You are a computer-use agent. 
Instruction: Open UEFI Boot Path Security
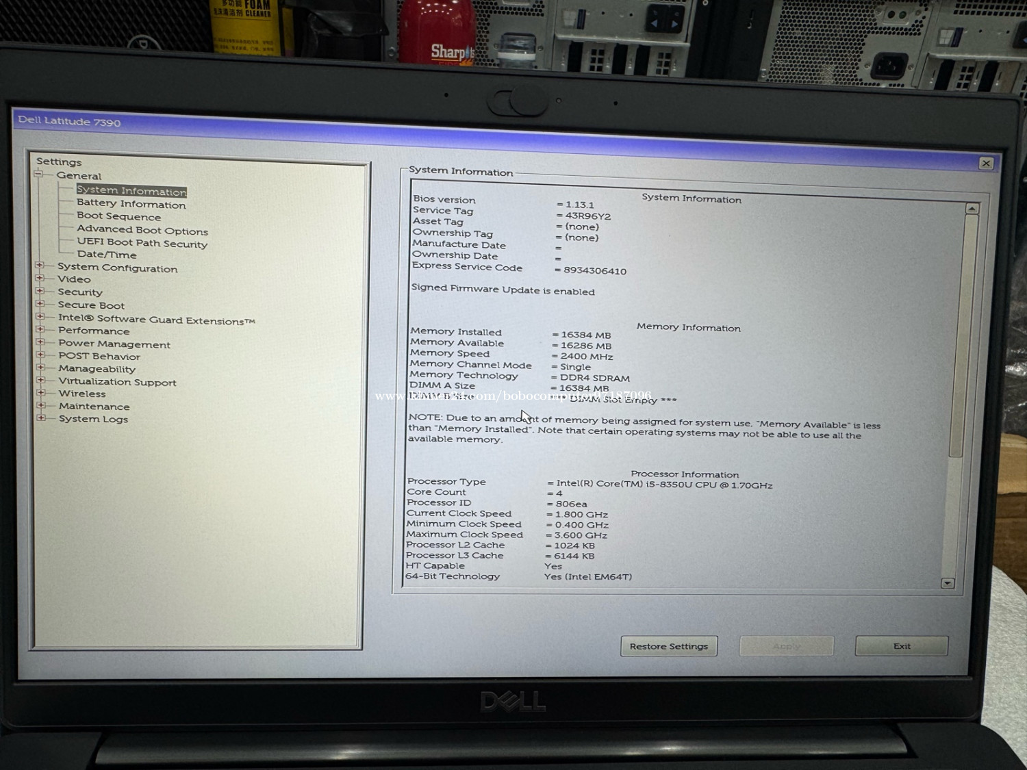(x=142, y=243)
